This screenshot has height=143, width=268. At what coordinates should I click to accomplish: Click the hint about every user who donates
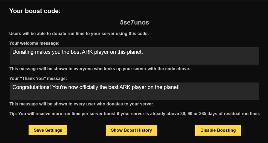[x=82, y=104]
